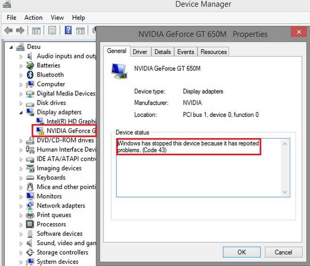
Task: Select the NVIDIA GeForce tree row
Action: click(x=66, y=131)
